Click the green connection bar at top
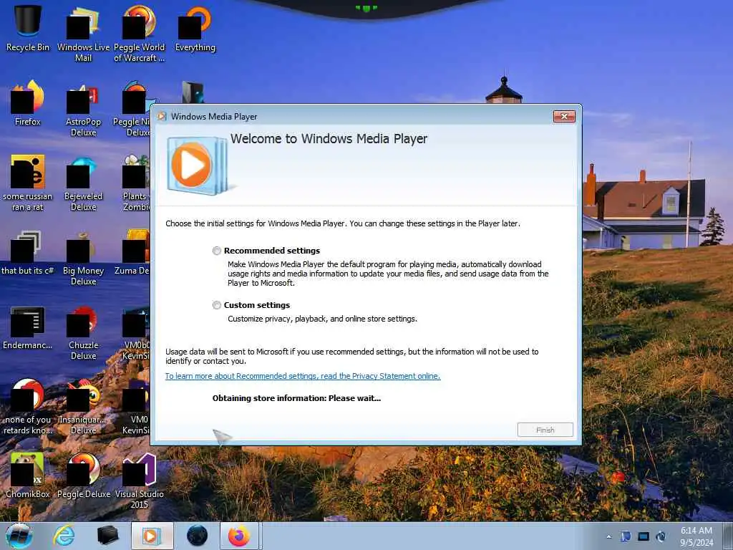The image size is (733, 550). [x=366, y=8]
